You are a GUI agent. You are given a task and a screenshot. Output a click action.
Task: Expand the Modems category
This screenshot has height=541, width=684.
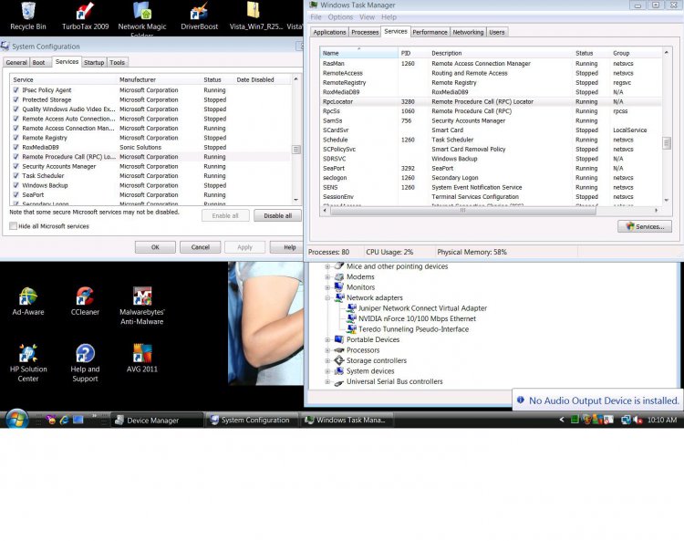click(327, 276)
